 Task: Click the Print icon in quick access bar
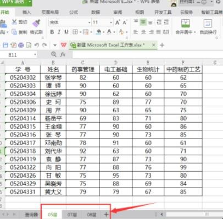click(x=21, y=45)
